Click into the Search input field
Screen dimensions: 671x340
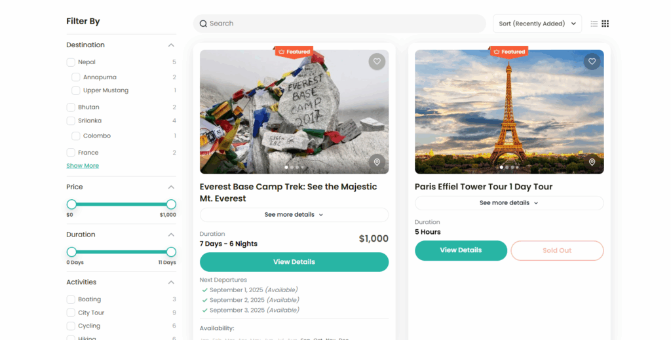click(341, 24)
